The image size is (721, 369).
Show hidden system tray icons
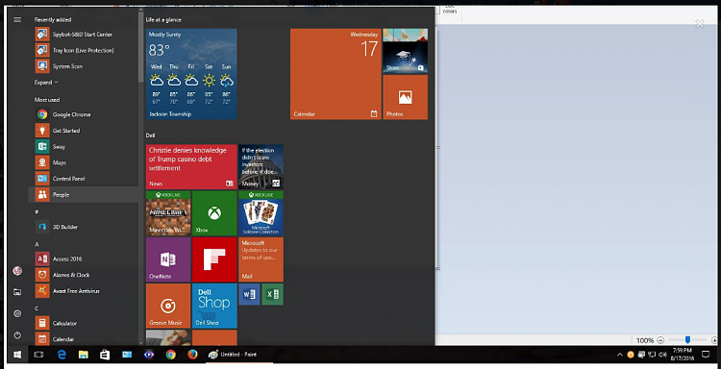(619, 355)
